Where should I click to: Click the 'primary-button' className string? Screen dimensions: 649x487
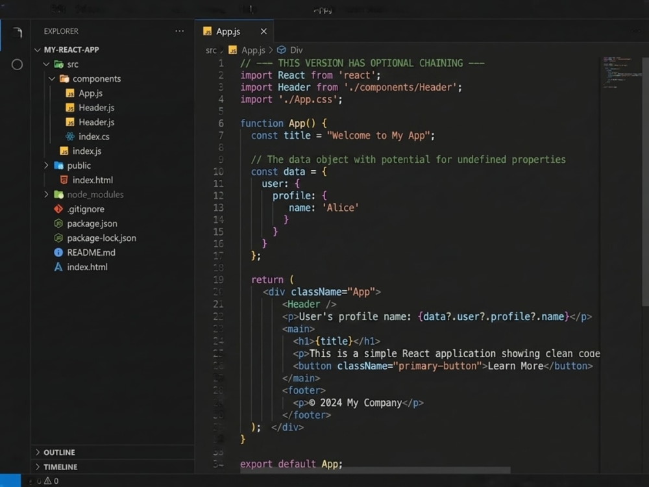(x=437, y=366)
